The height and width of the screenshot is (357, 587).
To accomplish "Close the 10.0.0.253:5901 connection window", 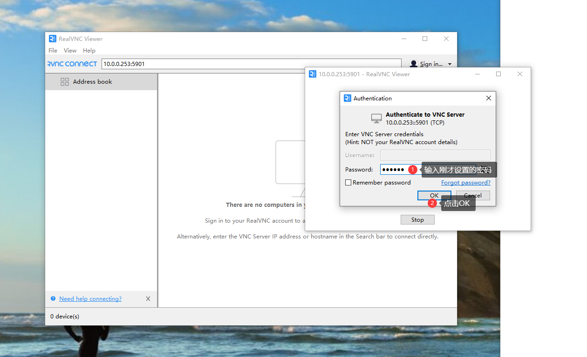I will click(520, 74).
